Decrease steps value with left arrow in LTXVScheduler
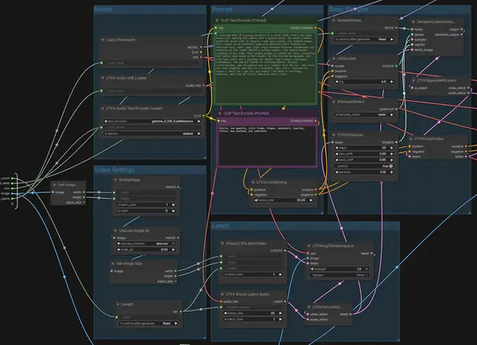The height and width of the screenshot is (345, 477). click(x=337, y=148)
